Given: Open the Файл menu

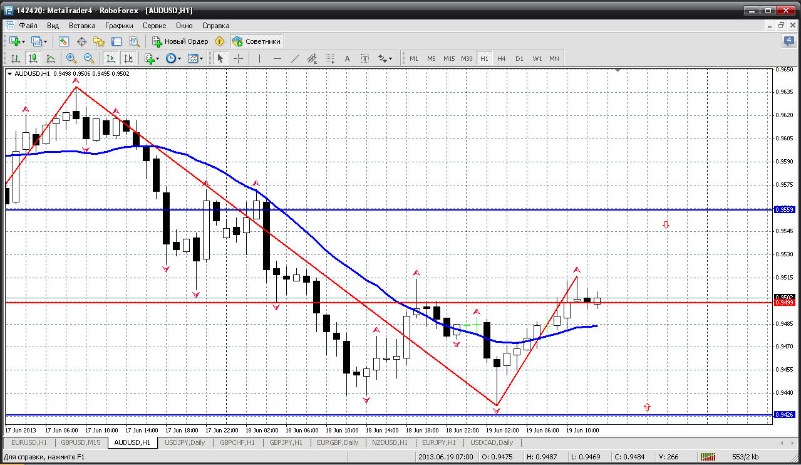Looking at the screenshot, I should 28,26.
